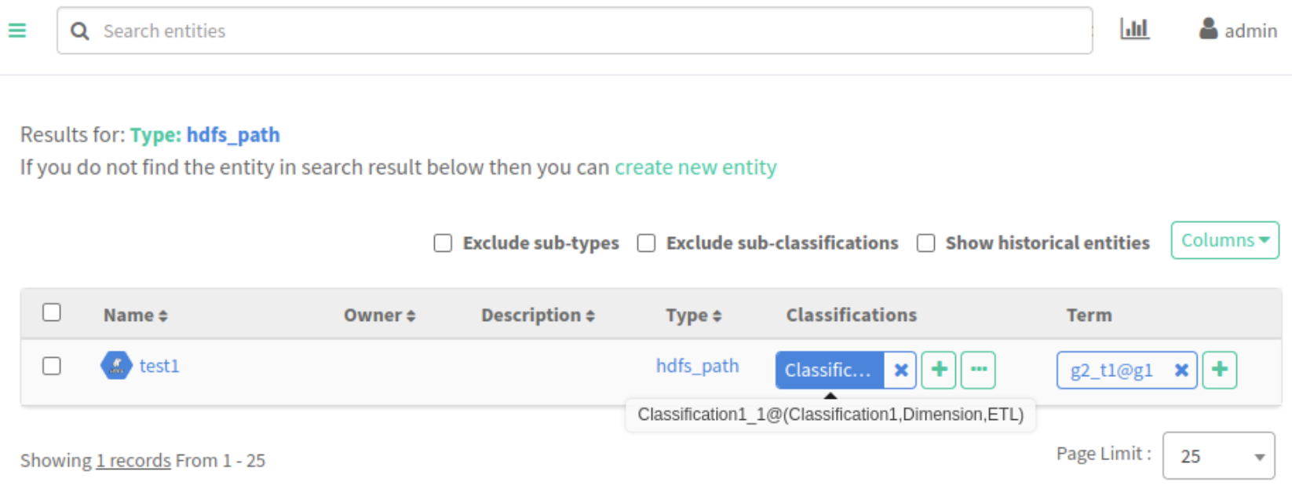Remove the Classific... classification tag
This screenshot has height=493, width=1292.
tap(901, 370)
